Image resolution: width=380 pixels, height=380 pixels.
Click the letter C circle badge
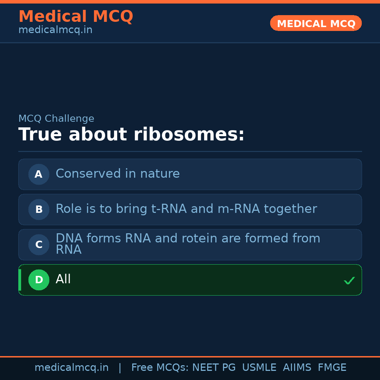[x=39, y=245]
